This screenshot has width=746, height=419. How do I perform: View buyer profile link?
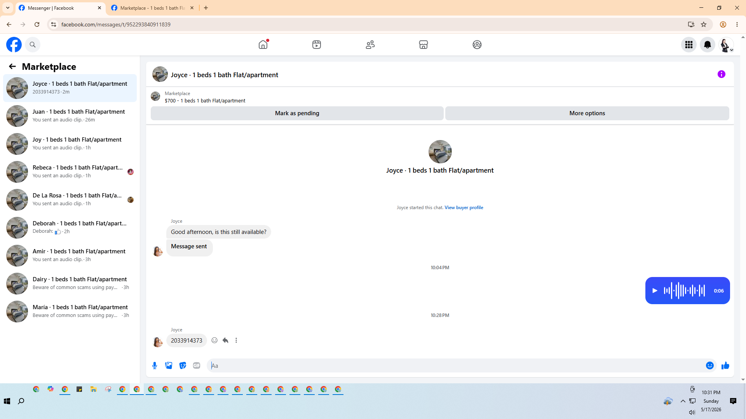click(464, 208)
